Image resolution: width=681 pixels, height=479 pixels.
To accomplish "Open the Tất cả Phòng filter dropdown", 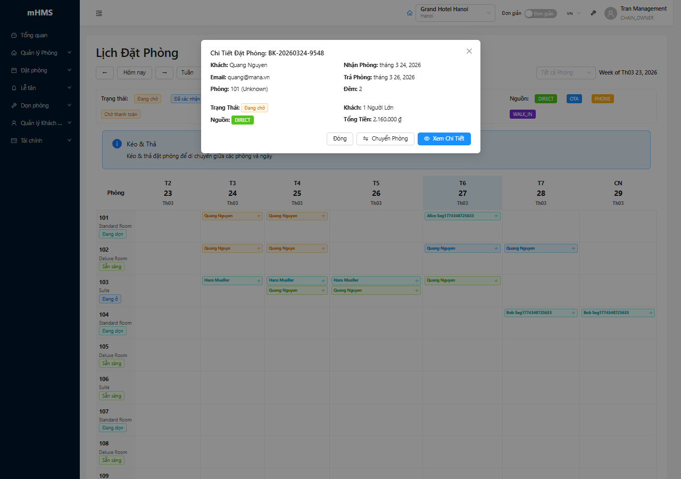I will point(566,72).
